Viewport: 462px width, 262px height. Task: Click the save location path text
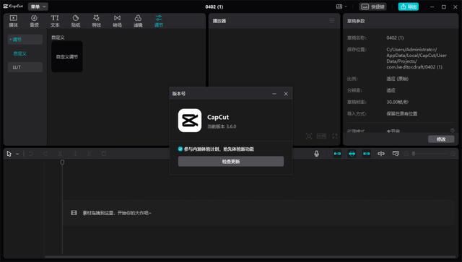point(417,58)
